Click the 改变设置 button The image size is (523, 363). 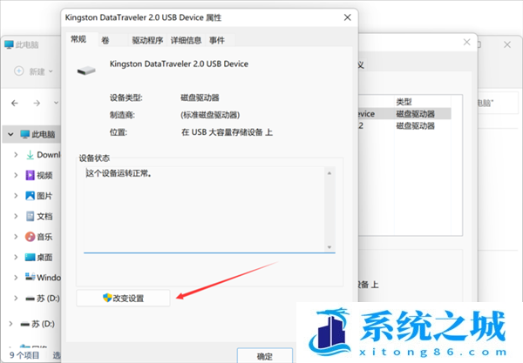point(126,298)
